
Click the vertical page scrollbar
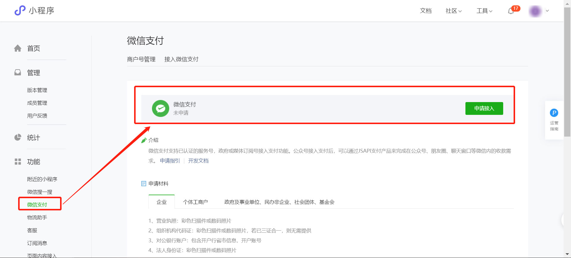(x=567, y=71)
